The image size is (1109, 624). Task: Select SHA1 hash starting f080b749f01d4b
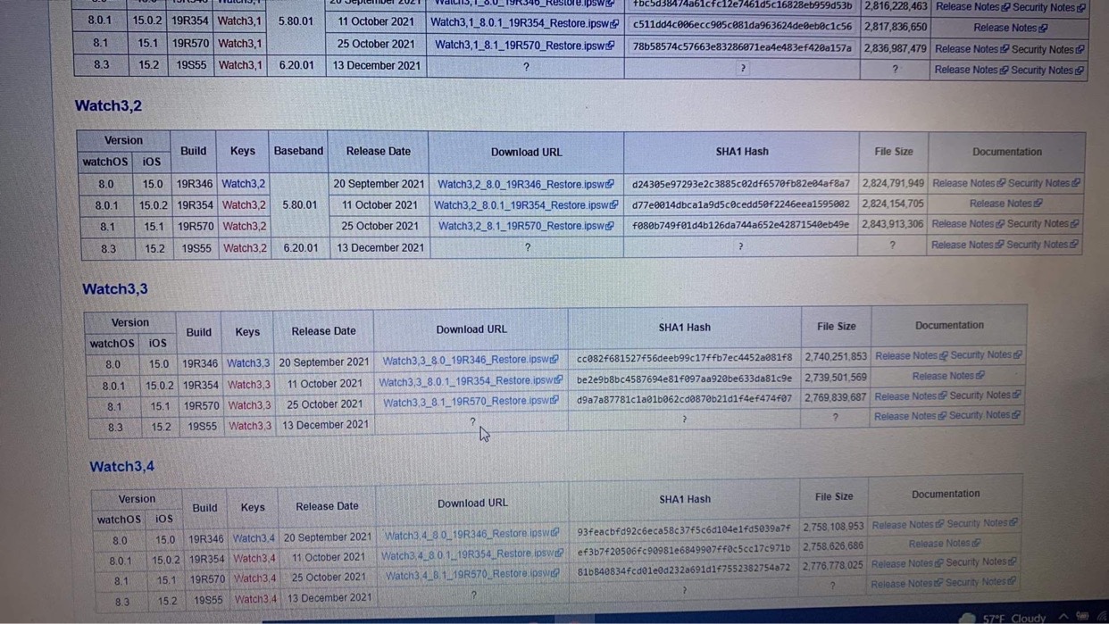coord(740,225)
